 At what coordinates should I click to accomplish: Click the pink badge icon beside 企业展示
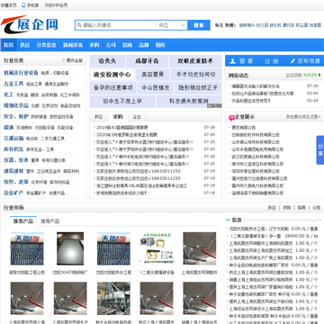click(231, 117)
